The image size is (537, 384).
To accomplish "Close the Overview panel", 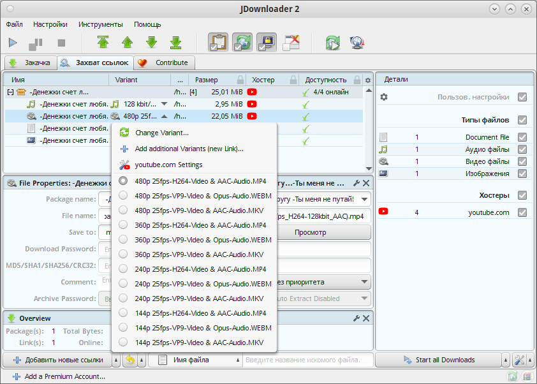I will tap(366, 318).
